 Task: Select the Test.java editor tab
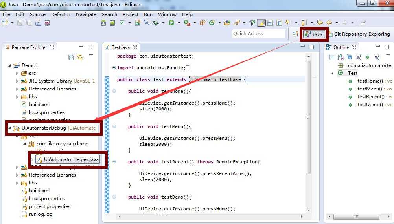click(x=121, y=47)
